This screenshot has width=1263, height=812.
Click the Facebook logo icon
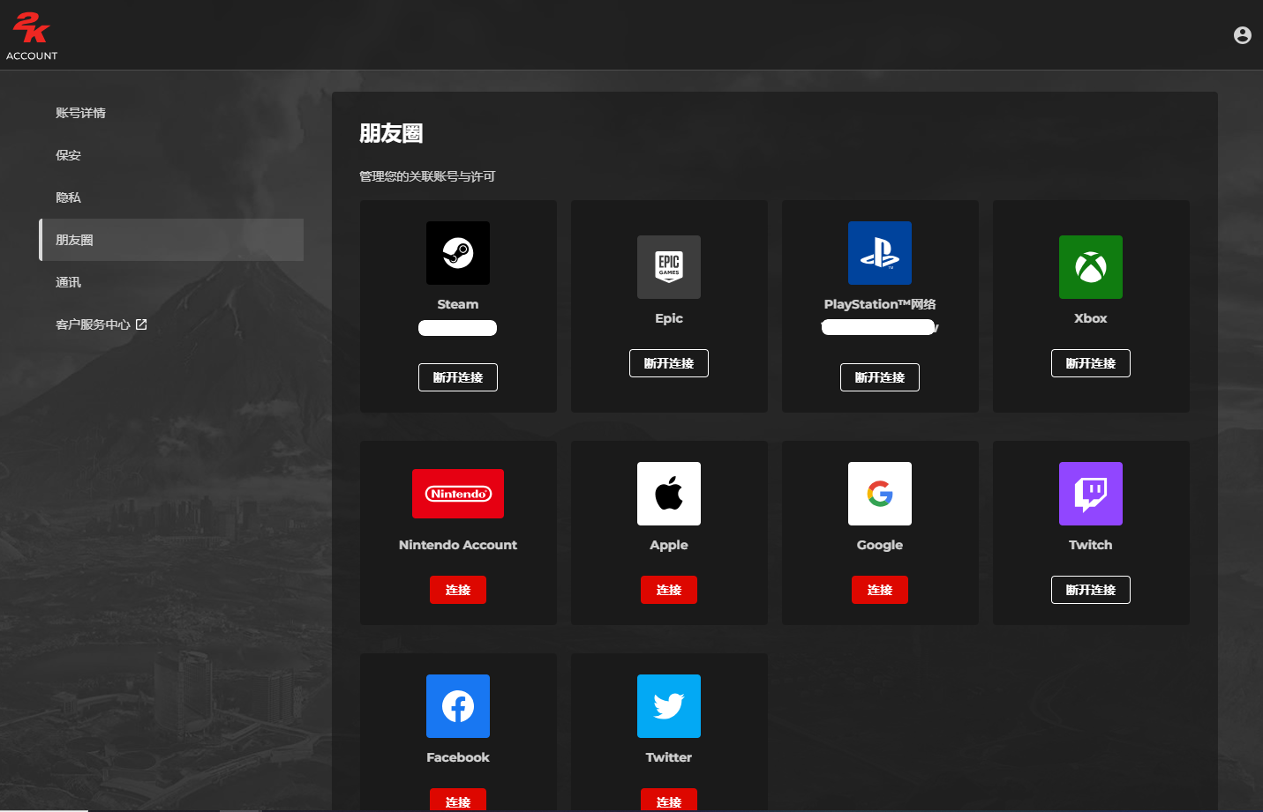pos(458,706)
